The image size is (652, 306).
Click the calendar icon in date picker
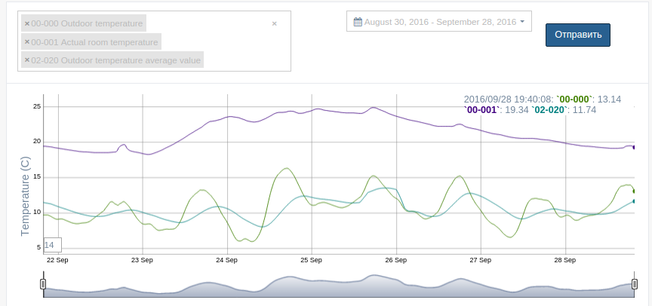pos(358,22)
